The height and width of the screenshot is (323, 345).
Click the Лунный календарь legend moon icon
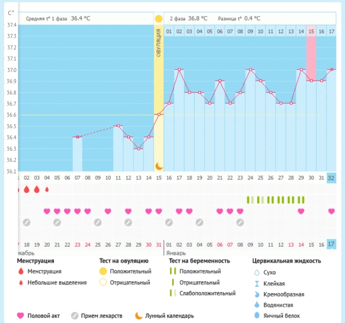(138, 316)
